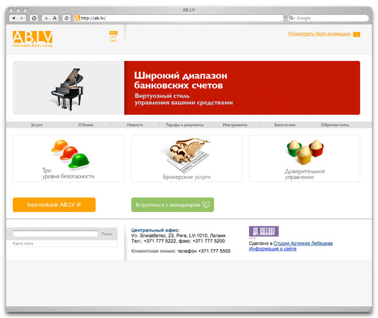Image resolution: width=378 pixels, height=318 pixels.
Task: Reload the page with the refresh icon
Action: [66, 18]
